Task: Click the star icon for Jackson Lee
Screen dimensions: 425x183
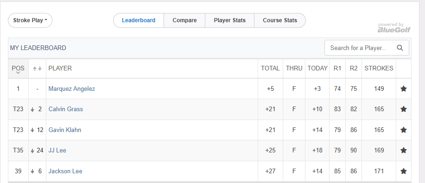Action: point(404,171)
